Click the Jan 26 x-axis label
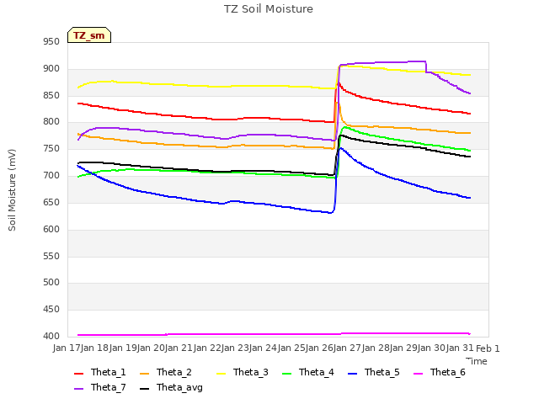Screen dimensions: 539x404 tap(319, 348)
